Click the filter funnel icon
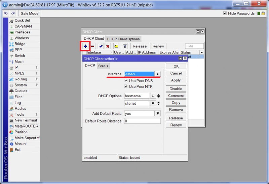Image resolution: width=269 pixels, height=184 pixels. click(125, 46)
